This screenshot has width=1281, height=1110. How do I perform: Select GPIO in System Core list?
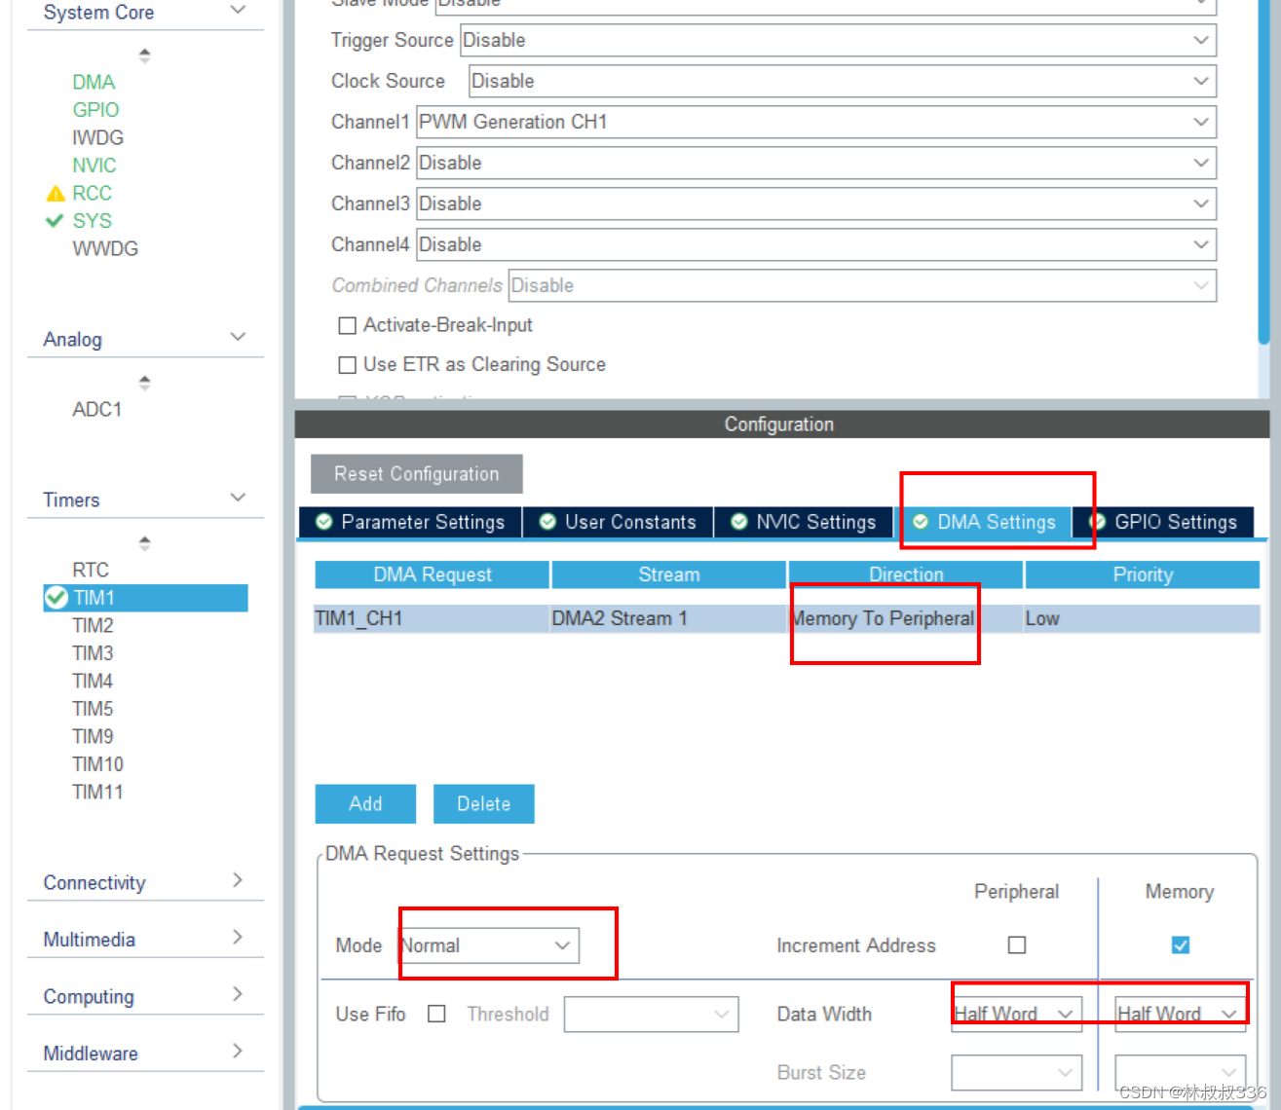click(x=95, y=110)
